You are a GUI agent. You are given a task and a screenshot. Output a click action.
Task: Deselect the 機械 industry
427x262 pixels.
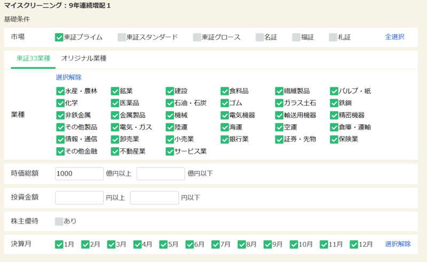[170, 115]
